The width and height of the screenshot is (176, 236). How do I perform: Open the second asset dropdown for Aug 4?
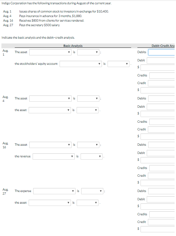(x=50, y=110)
